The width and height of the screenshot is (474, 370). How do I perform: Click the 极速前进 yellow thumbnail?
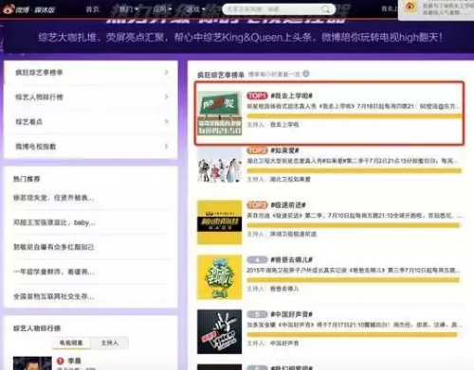coord(219,222)
